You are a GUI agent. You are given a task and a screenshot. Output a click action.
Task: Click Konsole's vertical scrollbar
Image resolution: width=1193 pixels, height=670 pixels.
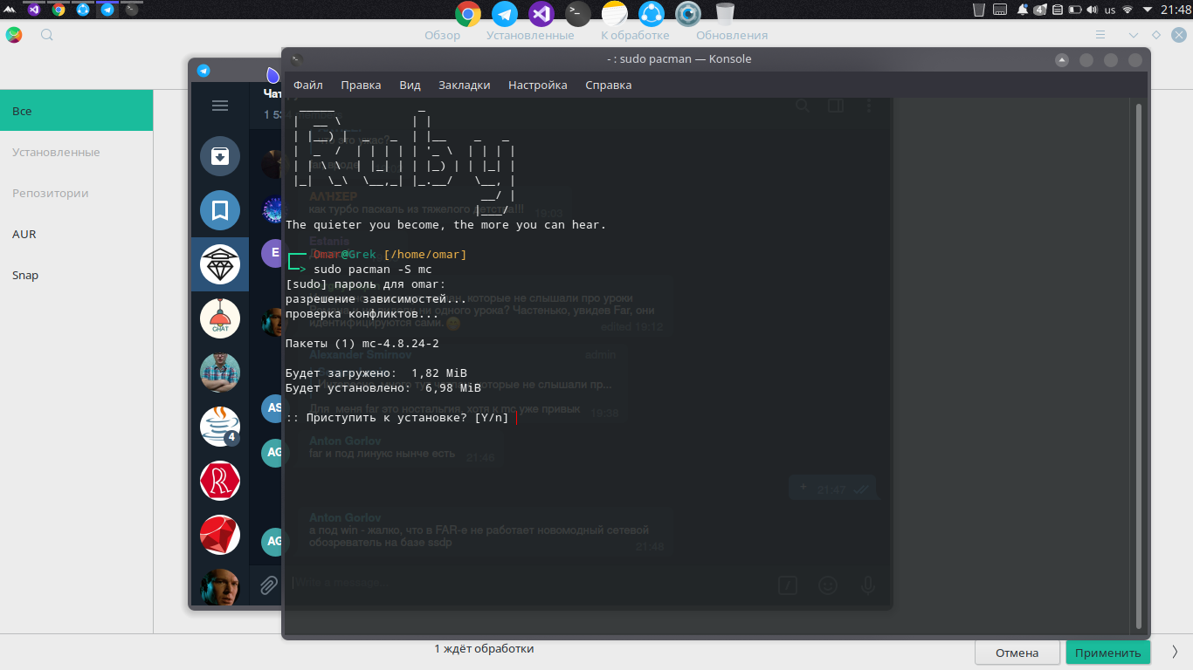[x=1138, y=365]
